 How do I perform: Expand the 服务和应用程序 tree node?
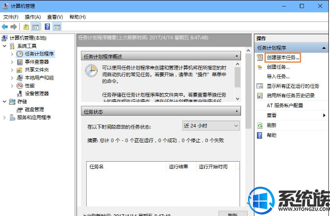coord(4,118)
